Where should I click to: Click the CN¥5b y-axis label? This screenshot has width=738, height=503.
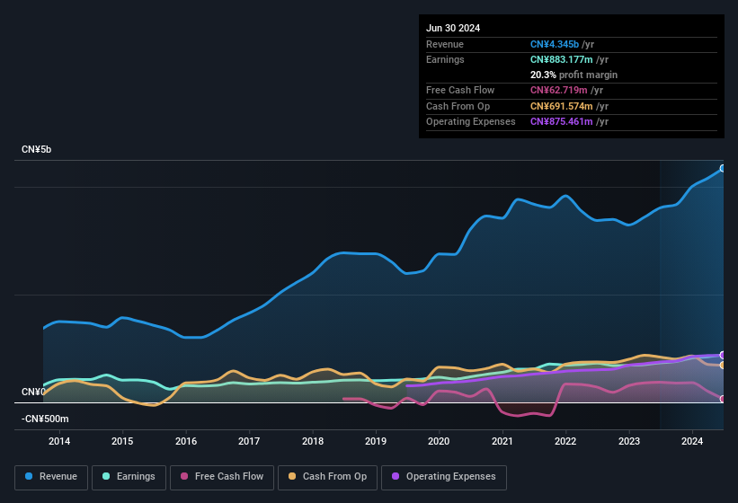click(x=36, y=149)
